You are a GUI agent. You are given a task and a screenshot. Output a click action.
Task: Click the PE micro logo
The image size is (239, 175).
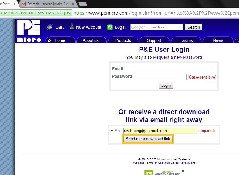[x=29, y=31]
